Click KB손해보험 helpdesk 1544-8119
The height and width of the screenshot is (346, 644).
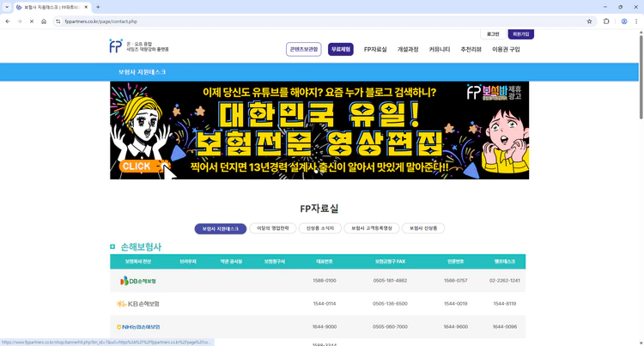[504, 304]
